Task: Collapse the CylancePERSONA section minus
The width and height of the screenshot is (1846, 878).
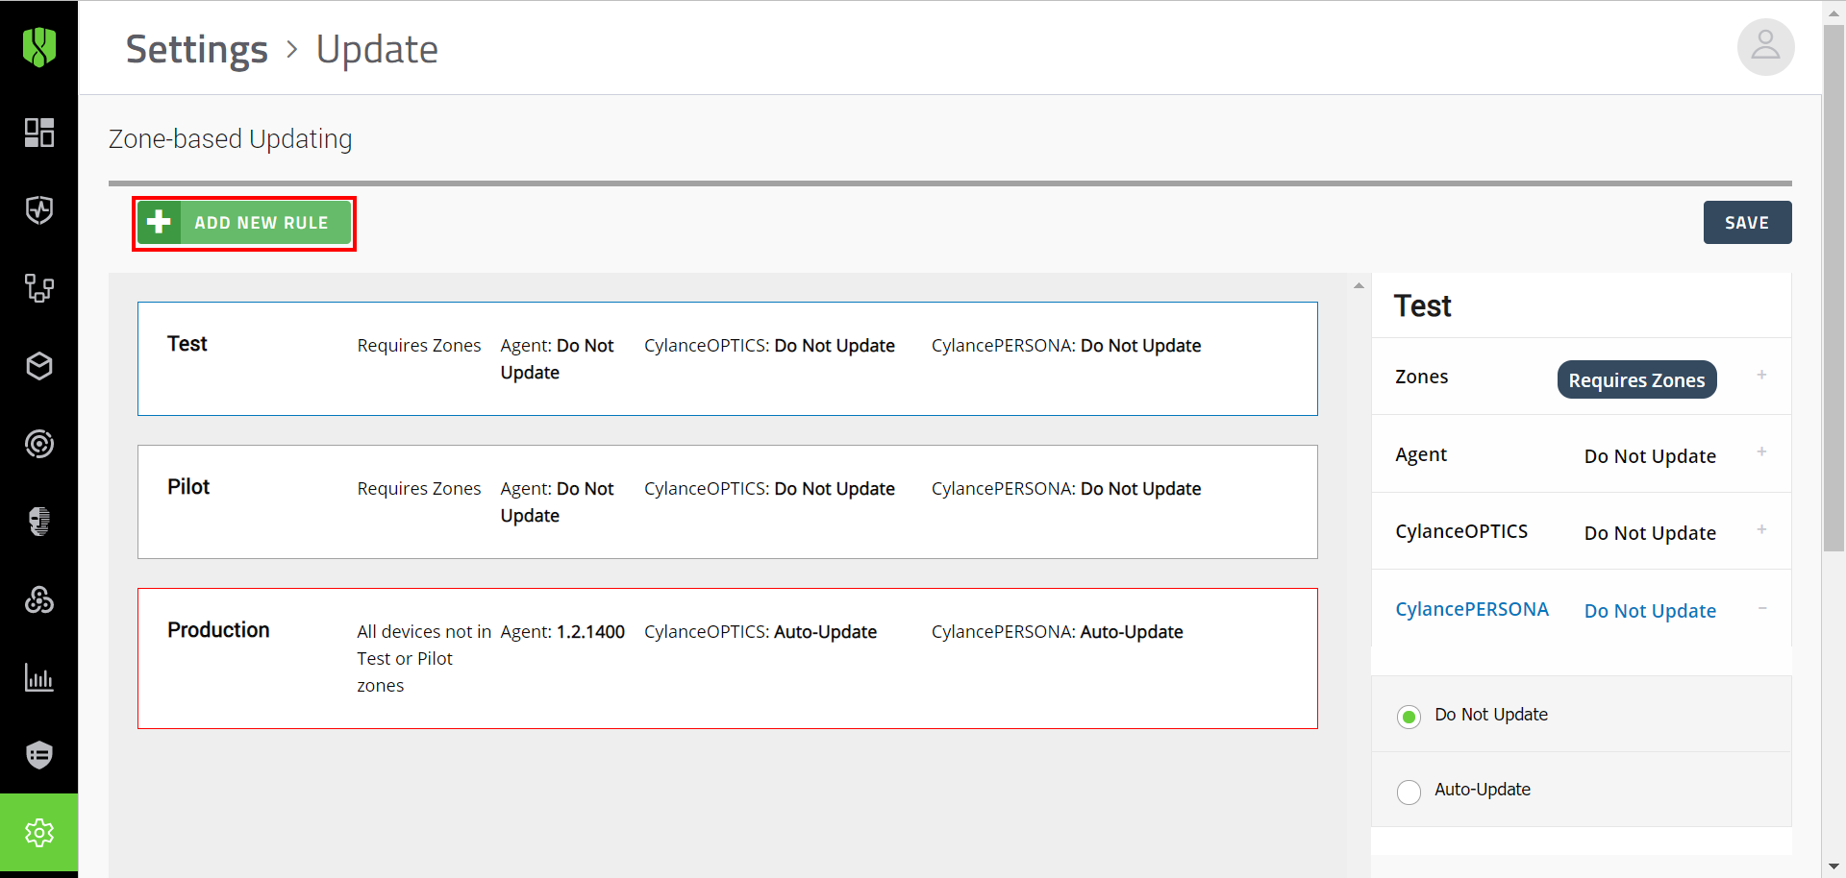Action: coord(1761,608)
